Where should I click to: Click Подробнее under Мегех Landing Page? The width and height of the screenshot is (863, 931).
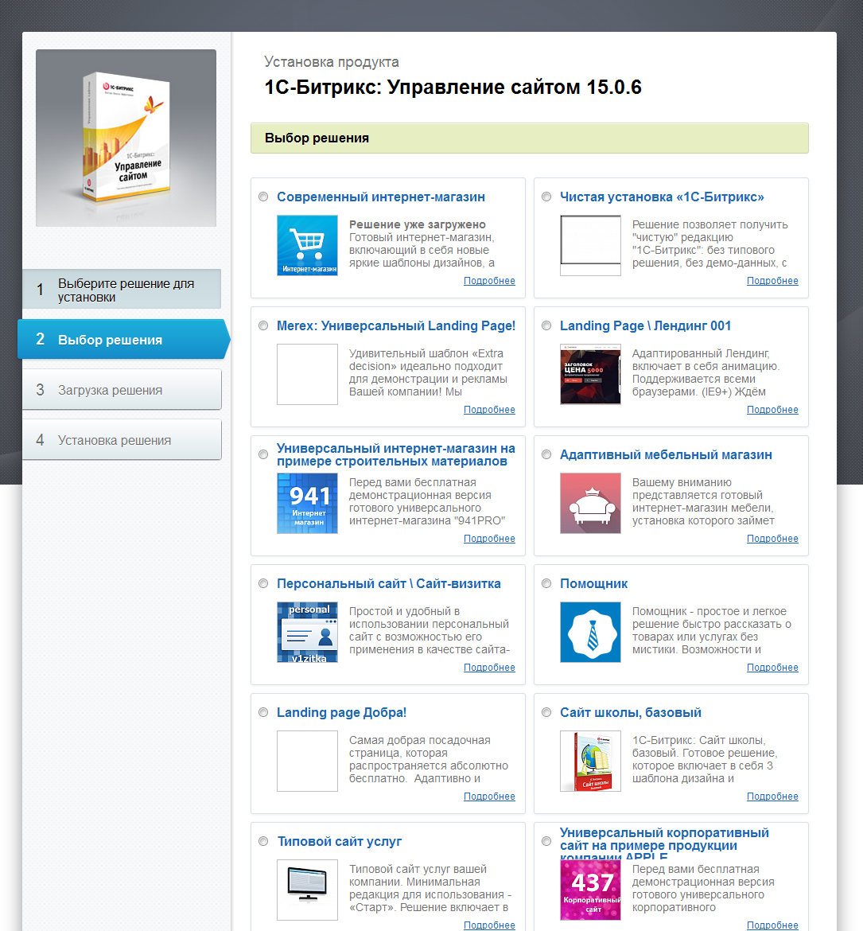pyautogui.click(x=489, y=410)
